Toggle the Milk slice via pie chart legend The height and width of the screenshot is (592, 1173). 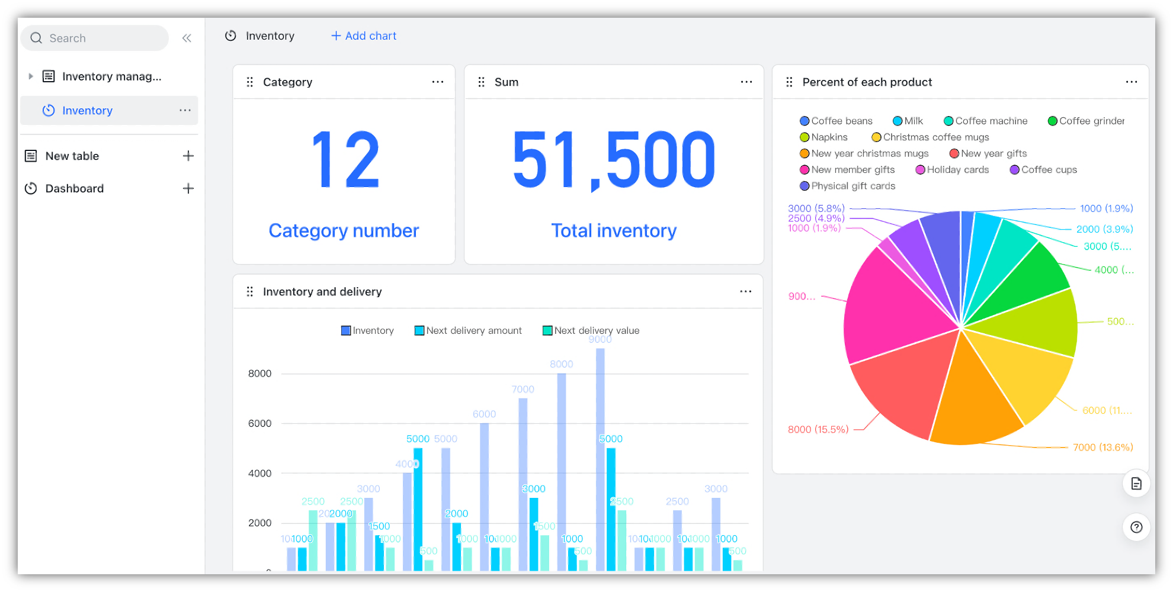pos(908,121)
